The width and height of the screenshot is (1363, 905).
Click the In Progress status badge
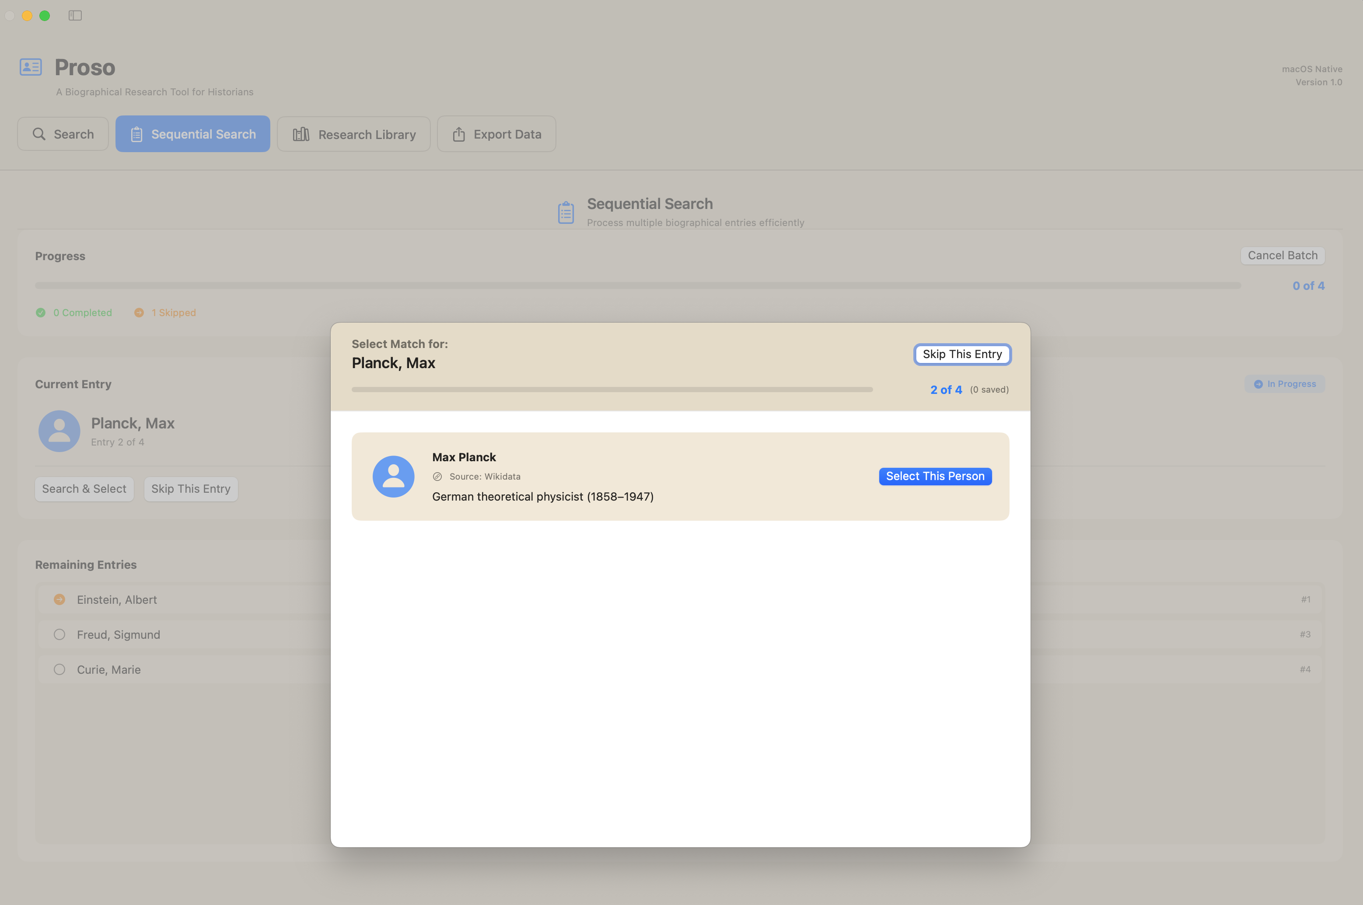click(x=1285, y=383)
